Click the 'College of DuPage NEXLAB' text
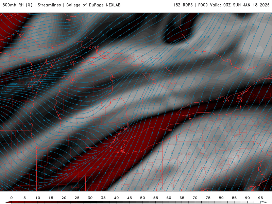Screen dimensions: 272x204 pyautogui.click(x=93, y=5)
